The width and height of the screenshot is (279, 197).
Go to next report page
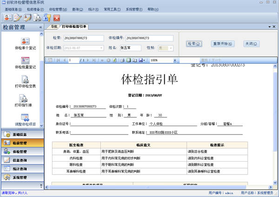click(88, 60)
